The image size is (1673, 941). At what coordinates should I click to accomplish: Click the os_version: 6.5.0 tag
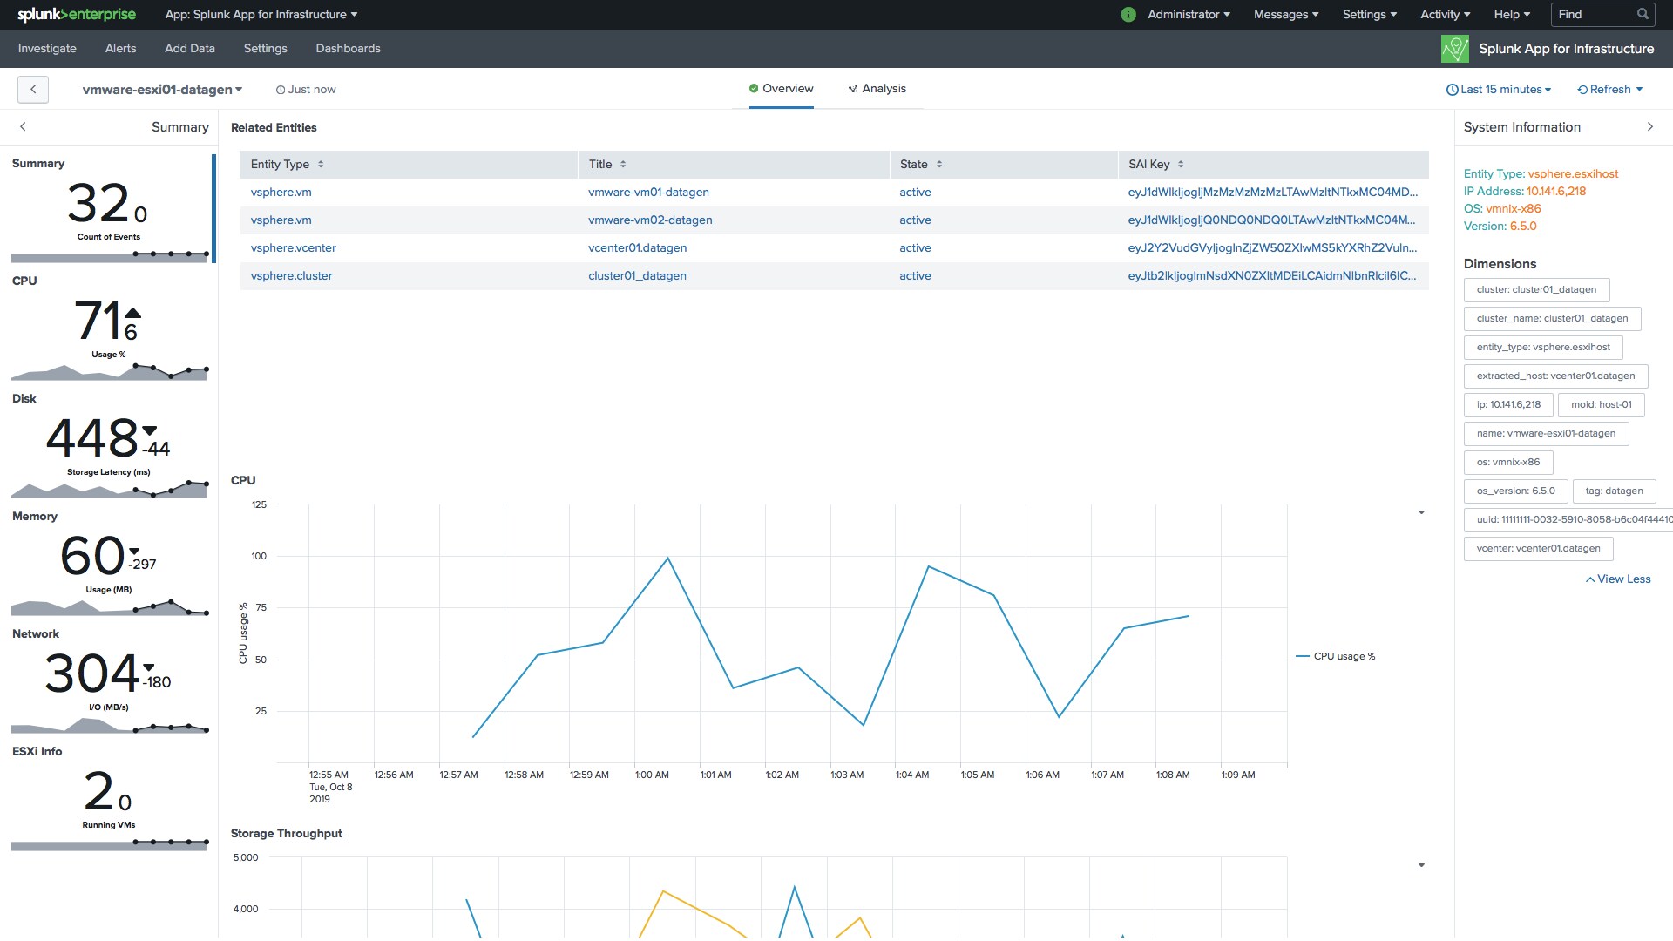click(1515, 491)
